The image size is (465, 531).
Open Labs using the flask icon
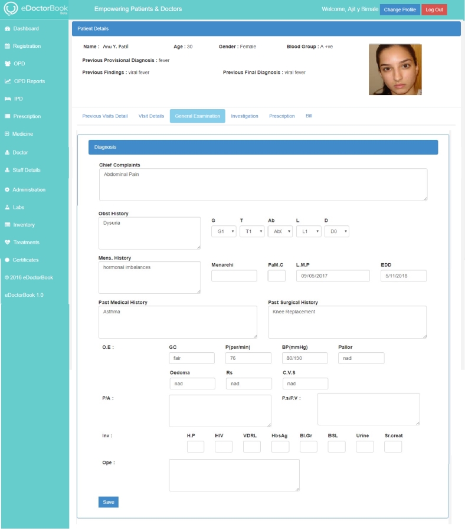tap(7, 208)
